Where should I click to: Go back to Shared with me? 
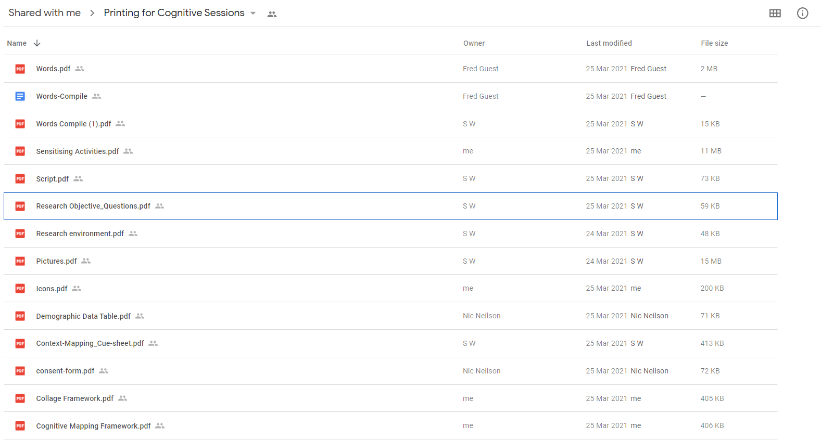pyautogui.click(x=44, y=13)
